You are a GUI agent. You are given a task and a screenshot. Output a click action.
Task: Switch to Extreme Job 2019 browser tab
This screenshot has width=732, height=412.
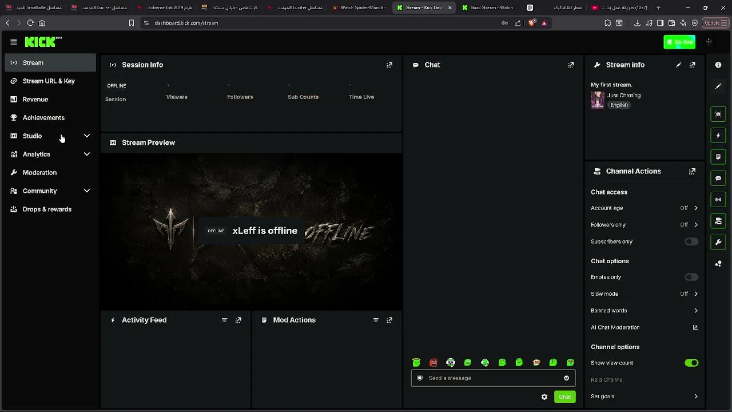pos(166,7)
